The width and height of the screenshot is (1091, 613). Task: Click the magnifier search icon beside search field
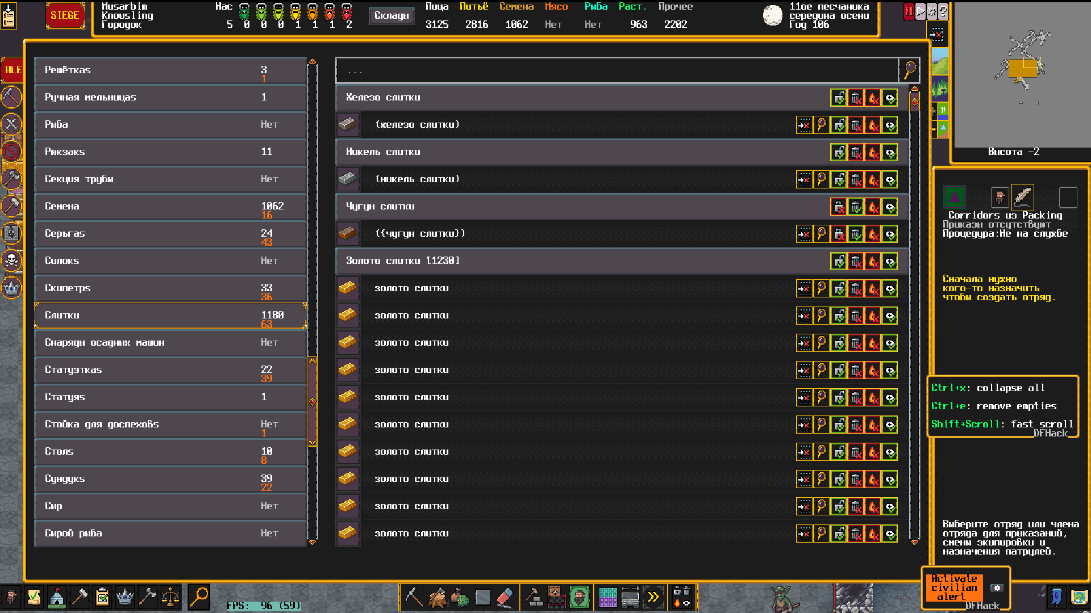(x=910, y=70)
